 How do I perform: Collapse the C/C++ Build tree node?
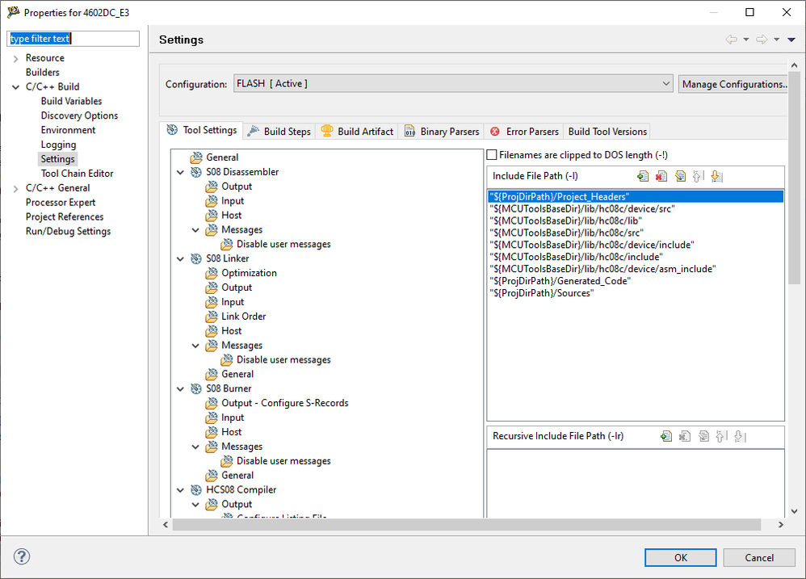pos(15,87)
